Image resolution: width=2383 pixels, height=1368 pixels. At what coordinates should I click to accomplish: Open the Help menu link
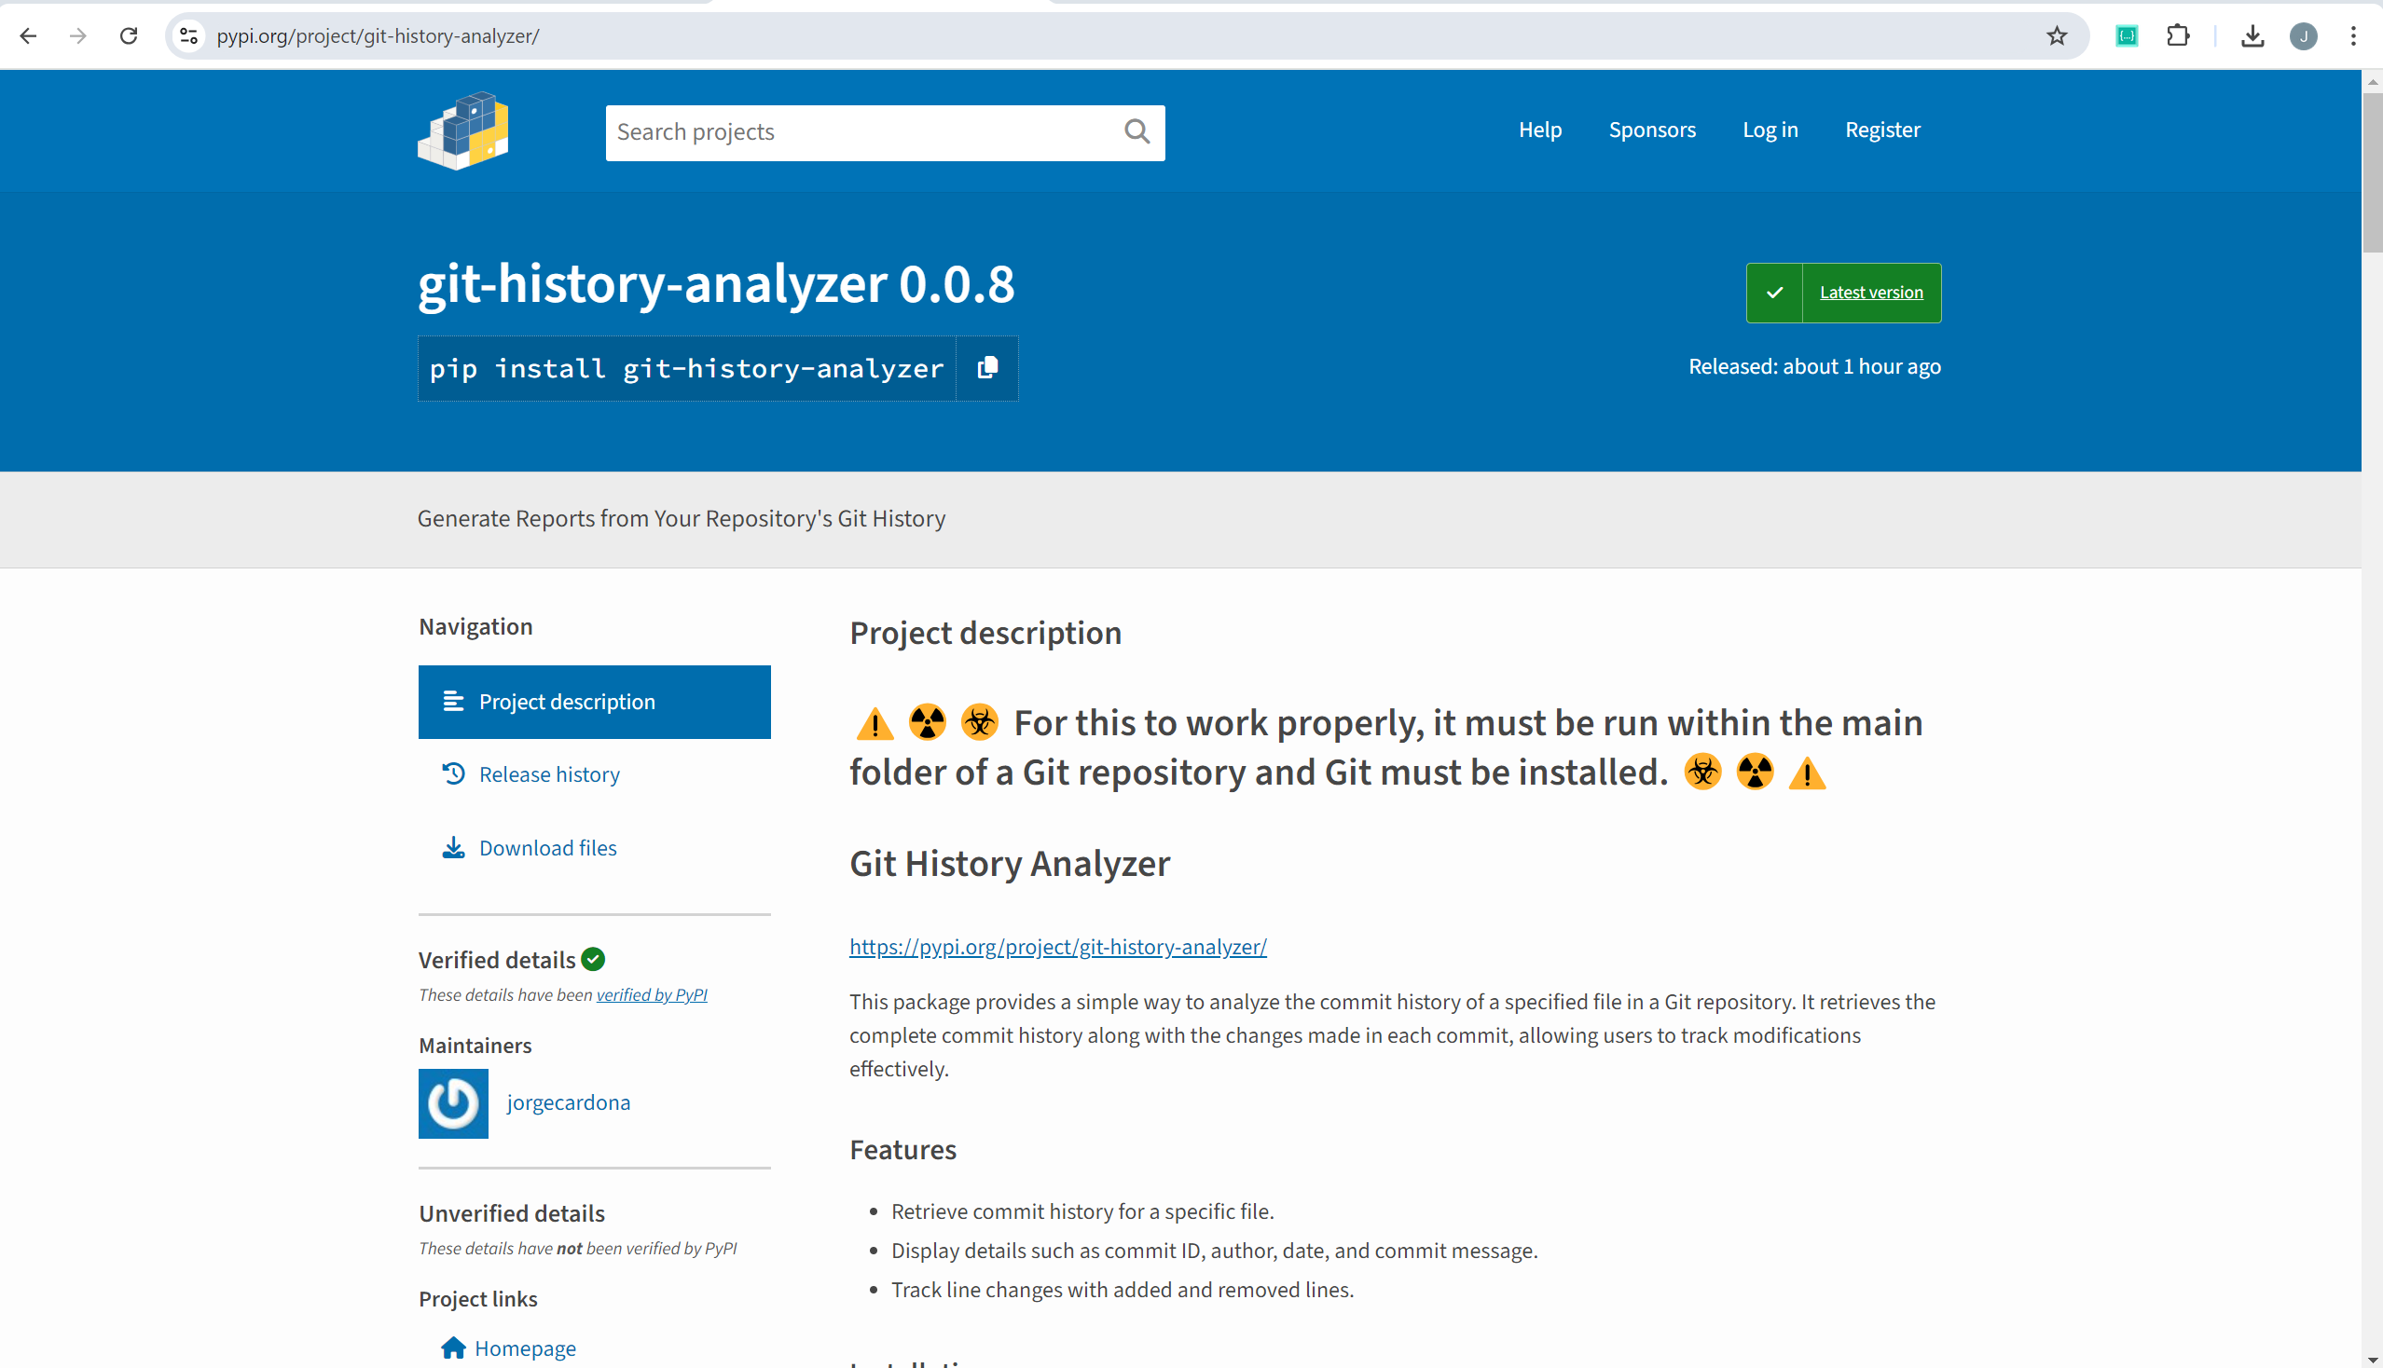(x=1540, y=130)
